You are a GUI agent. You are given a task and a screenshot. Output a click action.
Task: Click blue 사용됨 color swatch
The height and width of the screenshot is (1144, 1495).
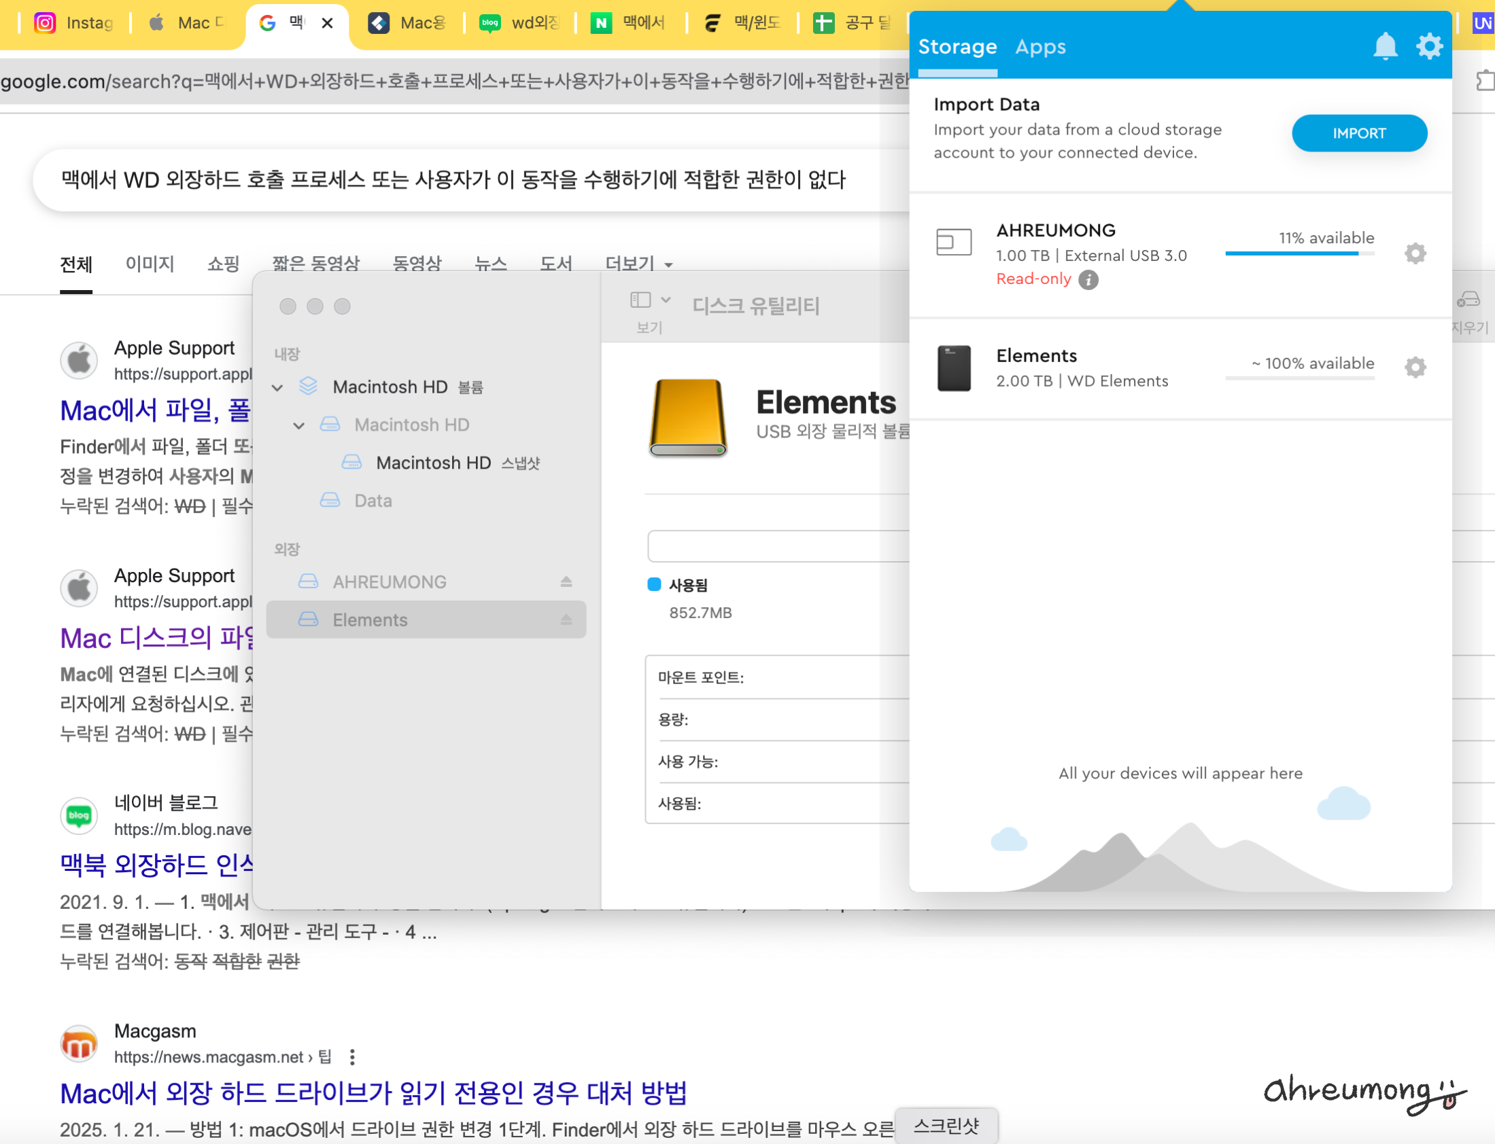coord(654,584)
